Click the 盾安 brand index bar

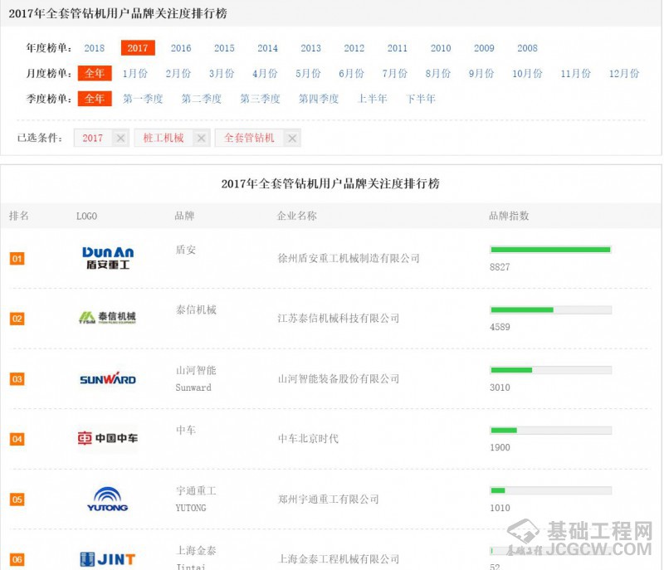point(550,250)
